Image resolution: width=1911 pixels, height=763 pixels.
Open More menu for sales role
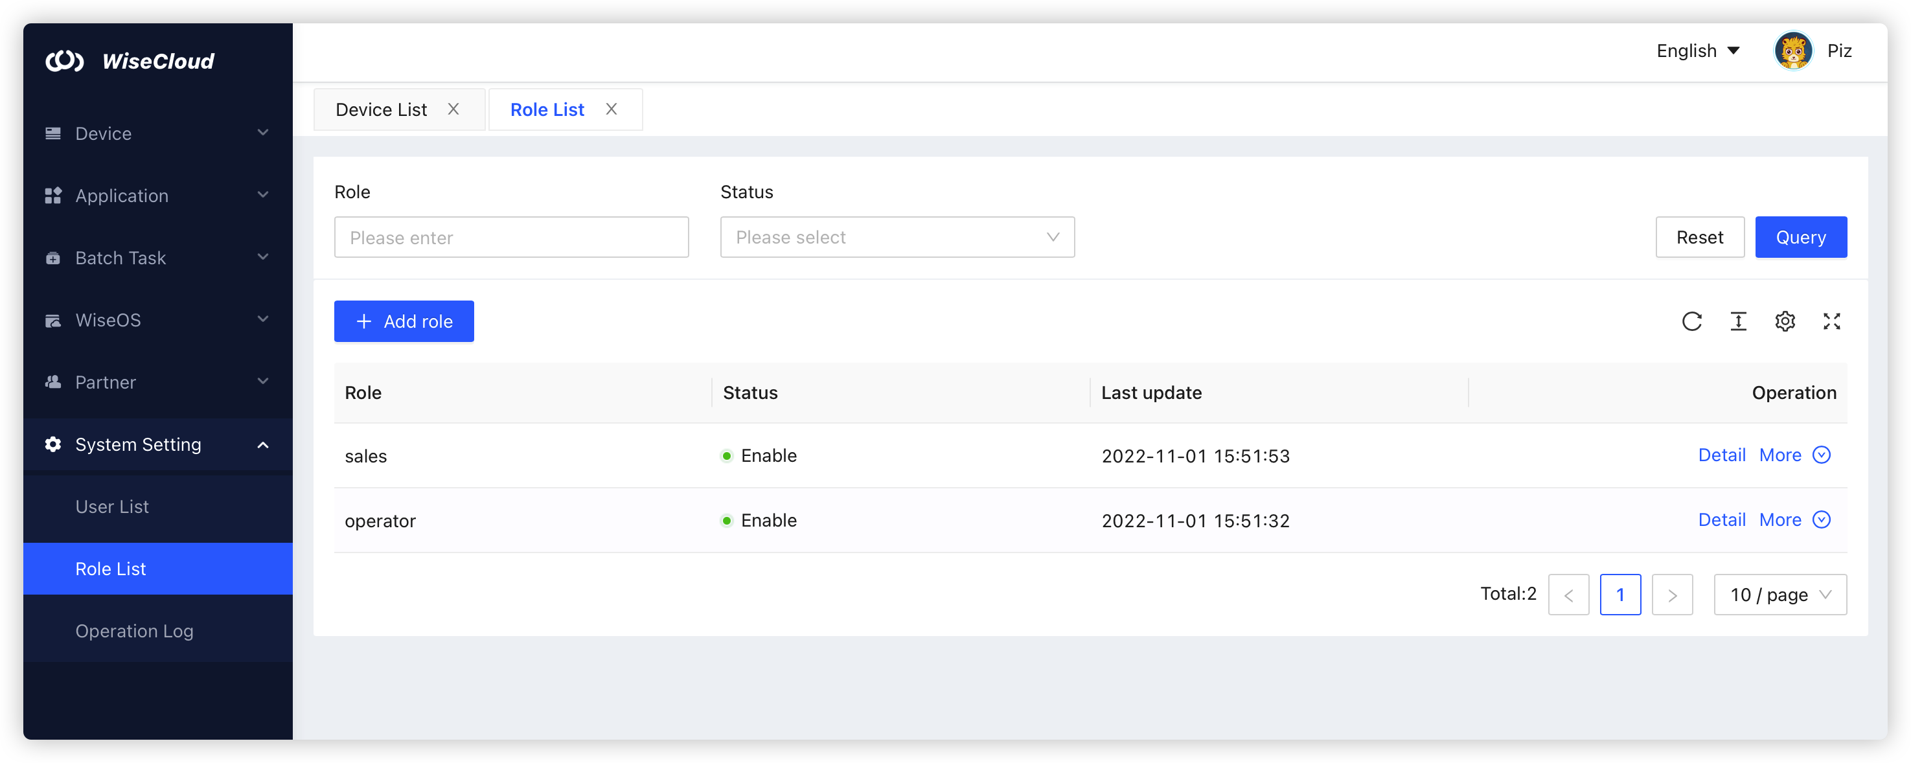(x=1794, y=455)
